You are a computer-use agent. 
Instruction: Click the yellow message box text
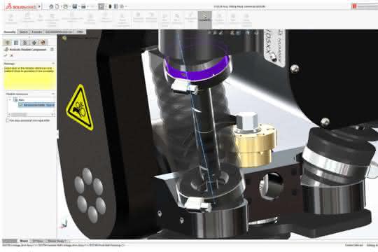(28, 70)
